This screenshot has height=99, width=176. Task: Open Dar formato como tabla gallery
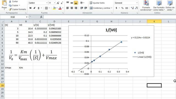[159, 5]
